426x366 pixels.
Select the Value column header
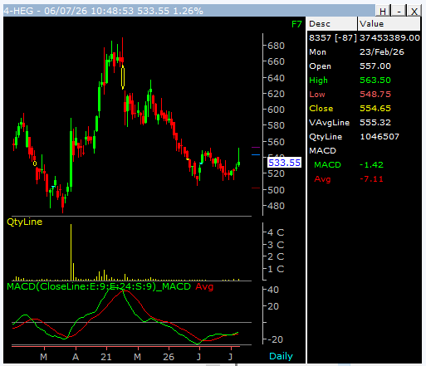[389, 24]
